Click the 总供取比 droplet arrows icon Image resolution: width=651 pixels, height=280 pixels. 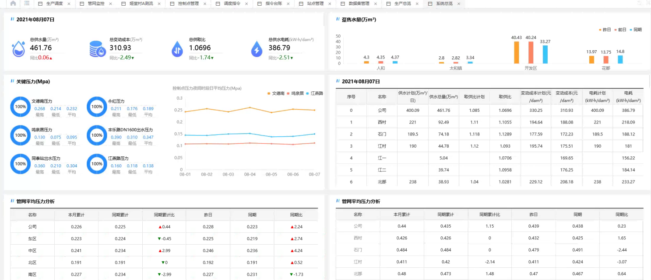[x=177, y=49]
